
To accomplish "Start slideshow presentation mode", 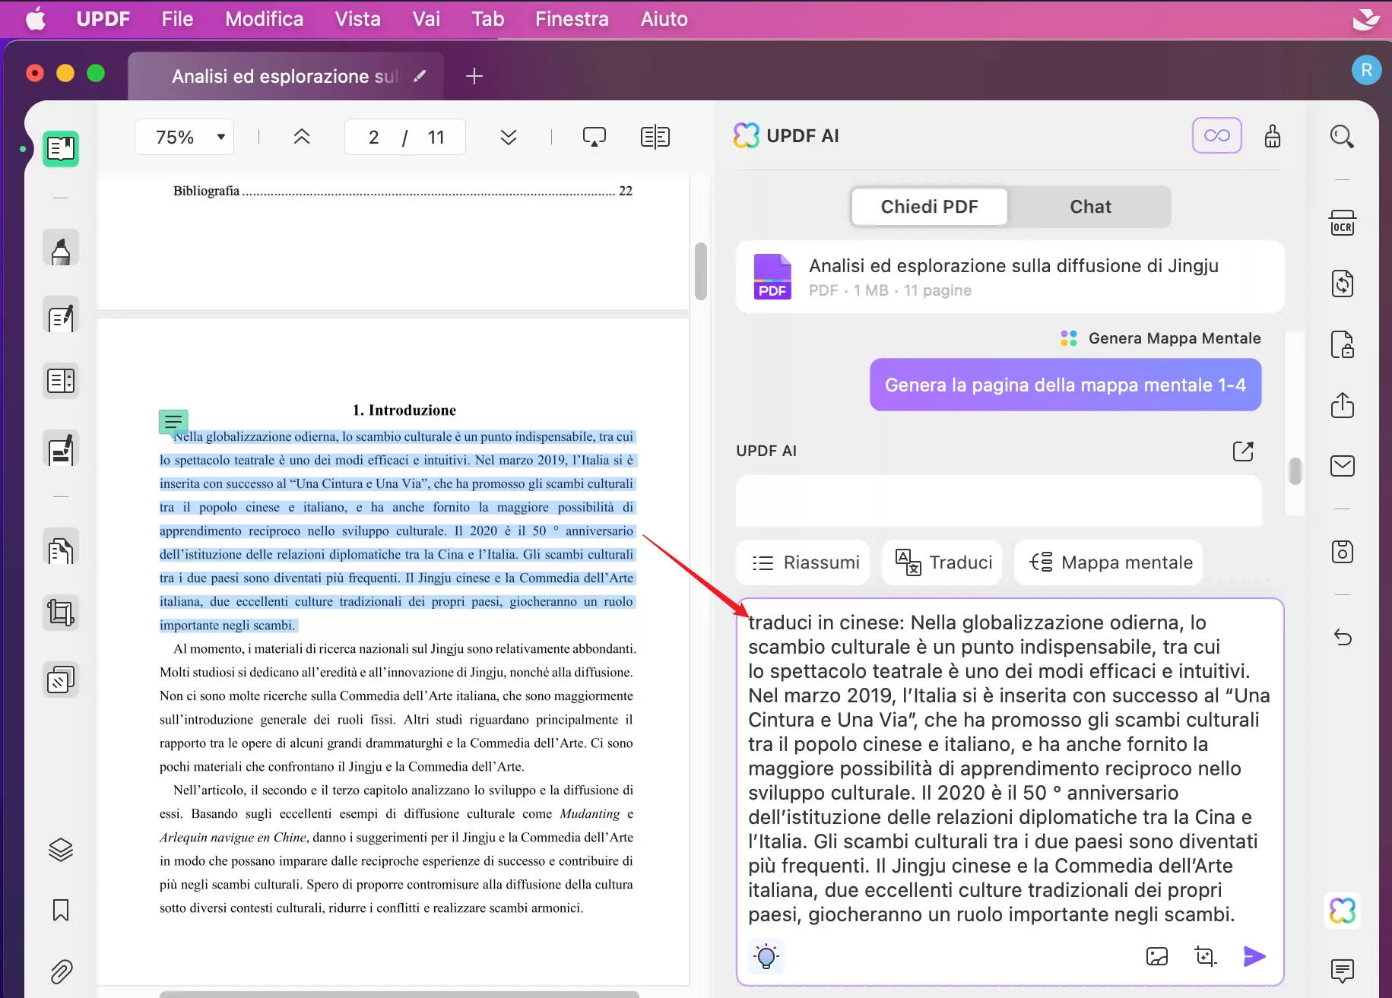I will [594, 137].
